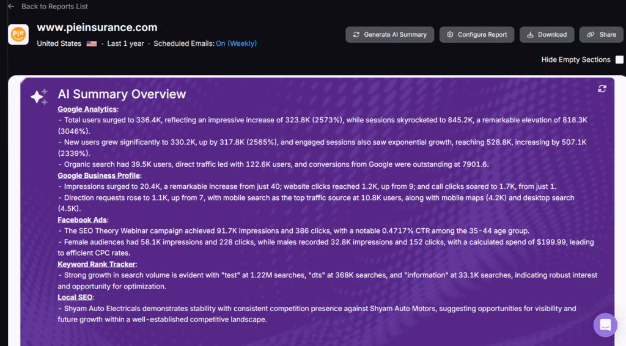Viewport: 626px width, 346px height.
Task: Click the Pie Insurance logo thumbnail
Action: 18,34
